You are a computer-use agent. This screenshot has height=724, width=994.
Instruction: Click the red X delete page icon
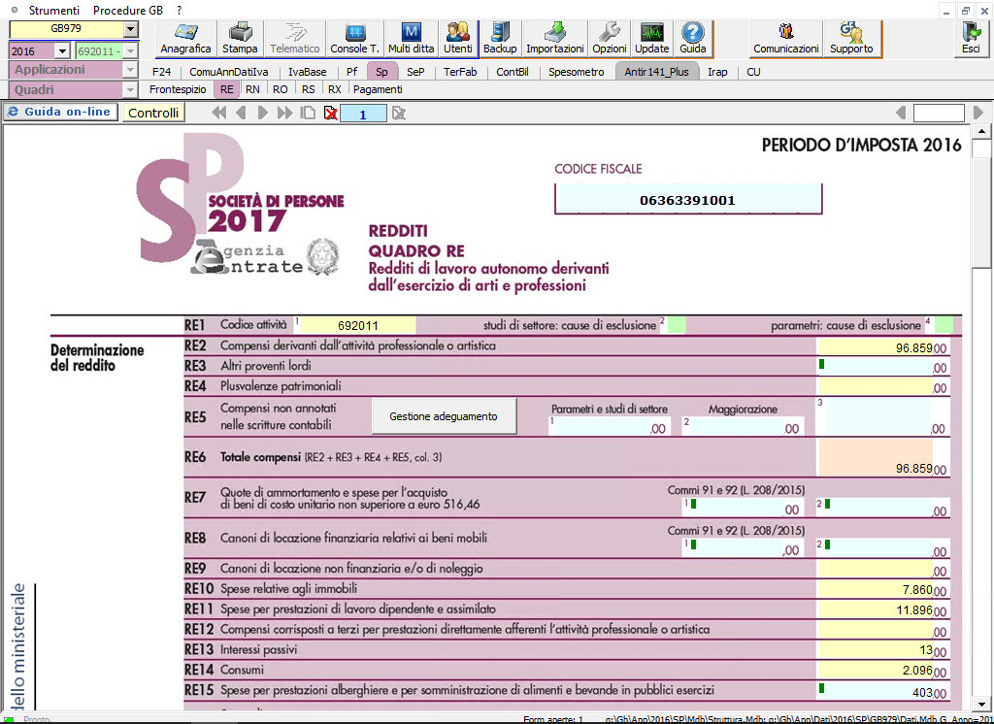tap(330, 113)
